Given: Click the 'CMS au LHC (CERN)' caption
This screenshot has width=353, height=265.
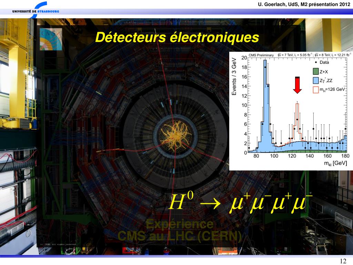Looking at the screenshot, I should click(x=179, y=236).
